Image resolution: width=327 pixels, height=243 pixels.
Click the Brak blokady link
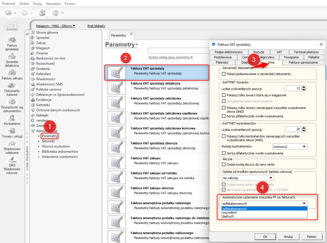click(x=96, y=26)
